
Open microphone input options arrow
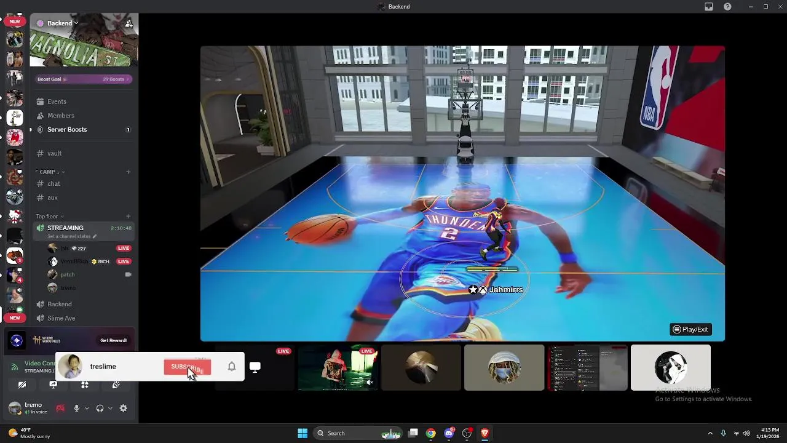[87, 409]
